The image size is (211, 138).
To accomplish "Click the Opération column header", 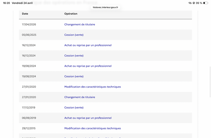I will click(71, 14).
